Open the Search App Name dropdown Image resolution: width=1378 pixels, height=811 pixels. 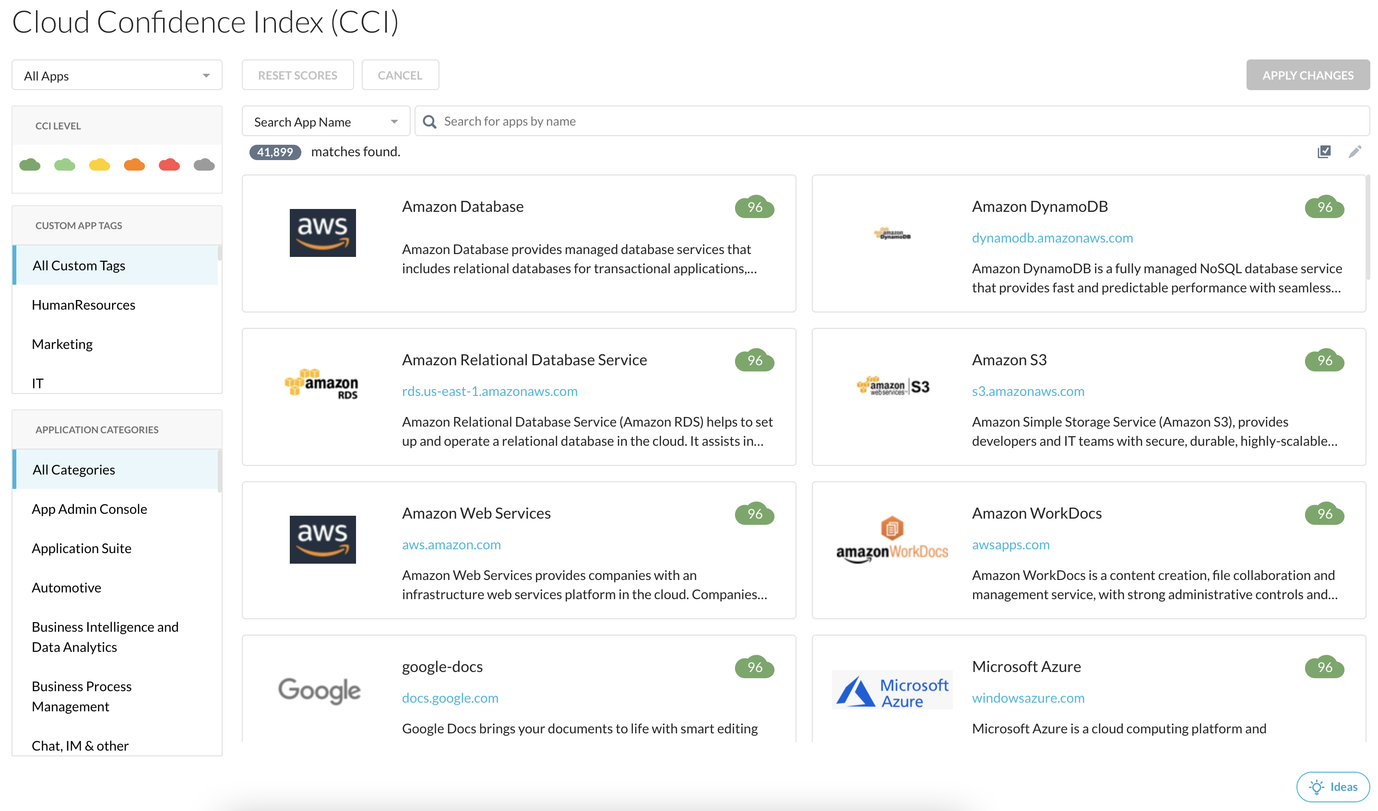[x=326, y=121]
